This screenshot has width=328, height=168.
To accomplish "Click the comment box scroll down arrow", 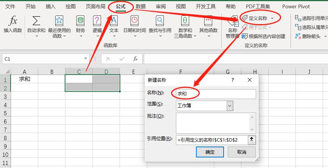I will pos(252,130).
